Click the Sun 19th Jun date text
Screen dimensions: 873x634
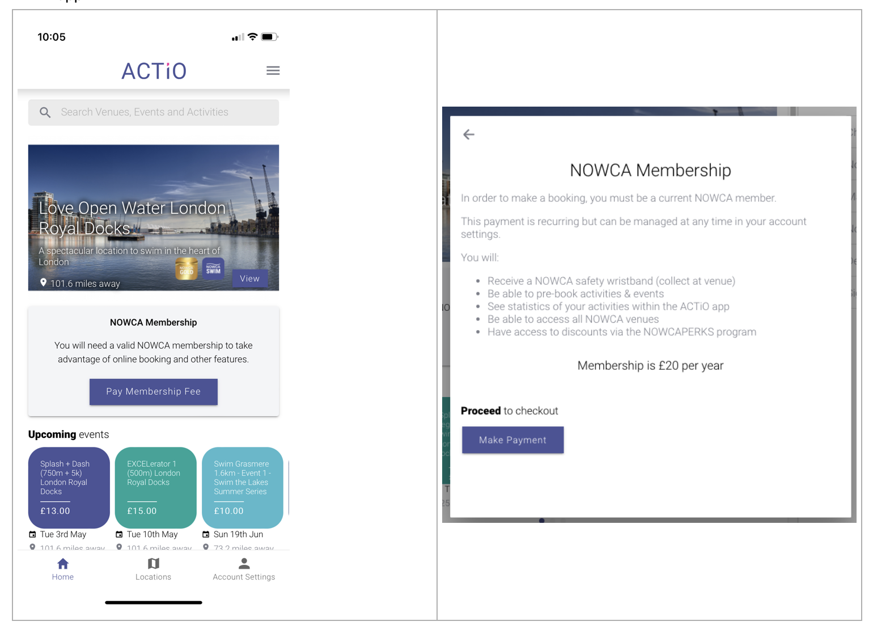point(239,534)
